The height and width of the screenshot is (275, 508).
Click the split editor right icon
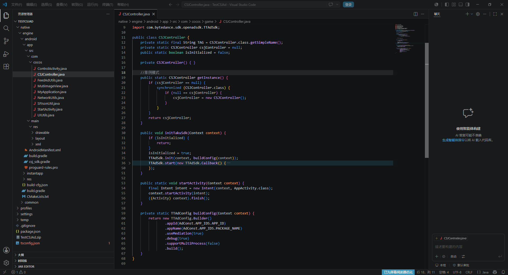coord(416,14)
